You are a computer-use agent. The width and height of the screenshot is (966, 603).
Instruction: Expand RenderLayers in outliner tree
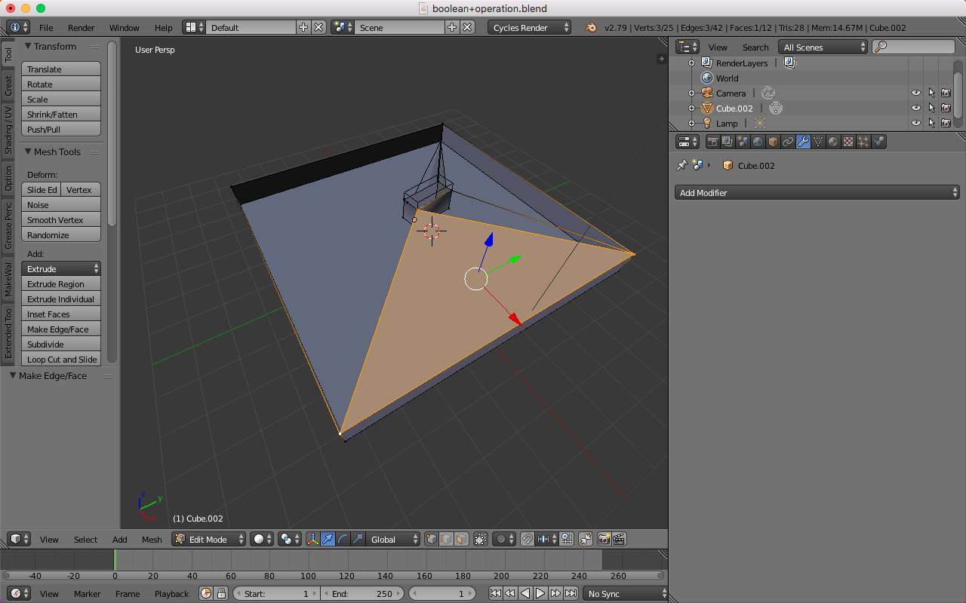(x=691, y=63)
